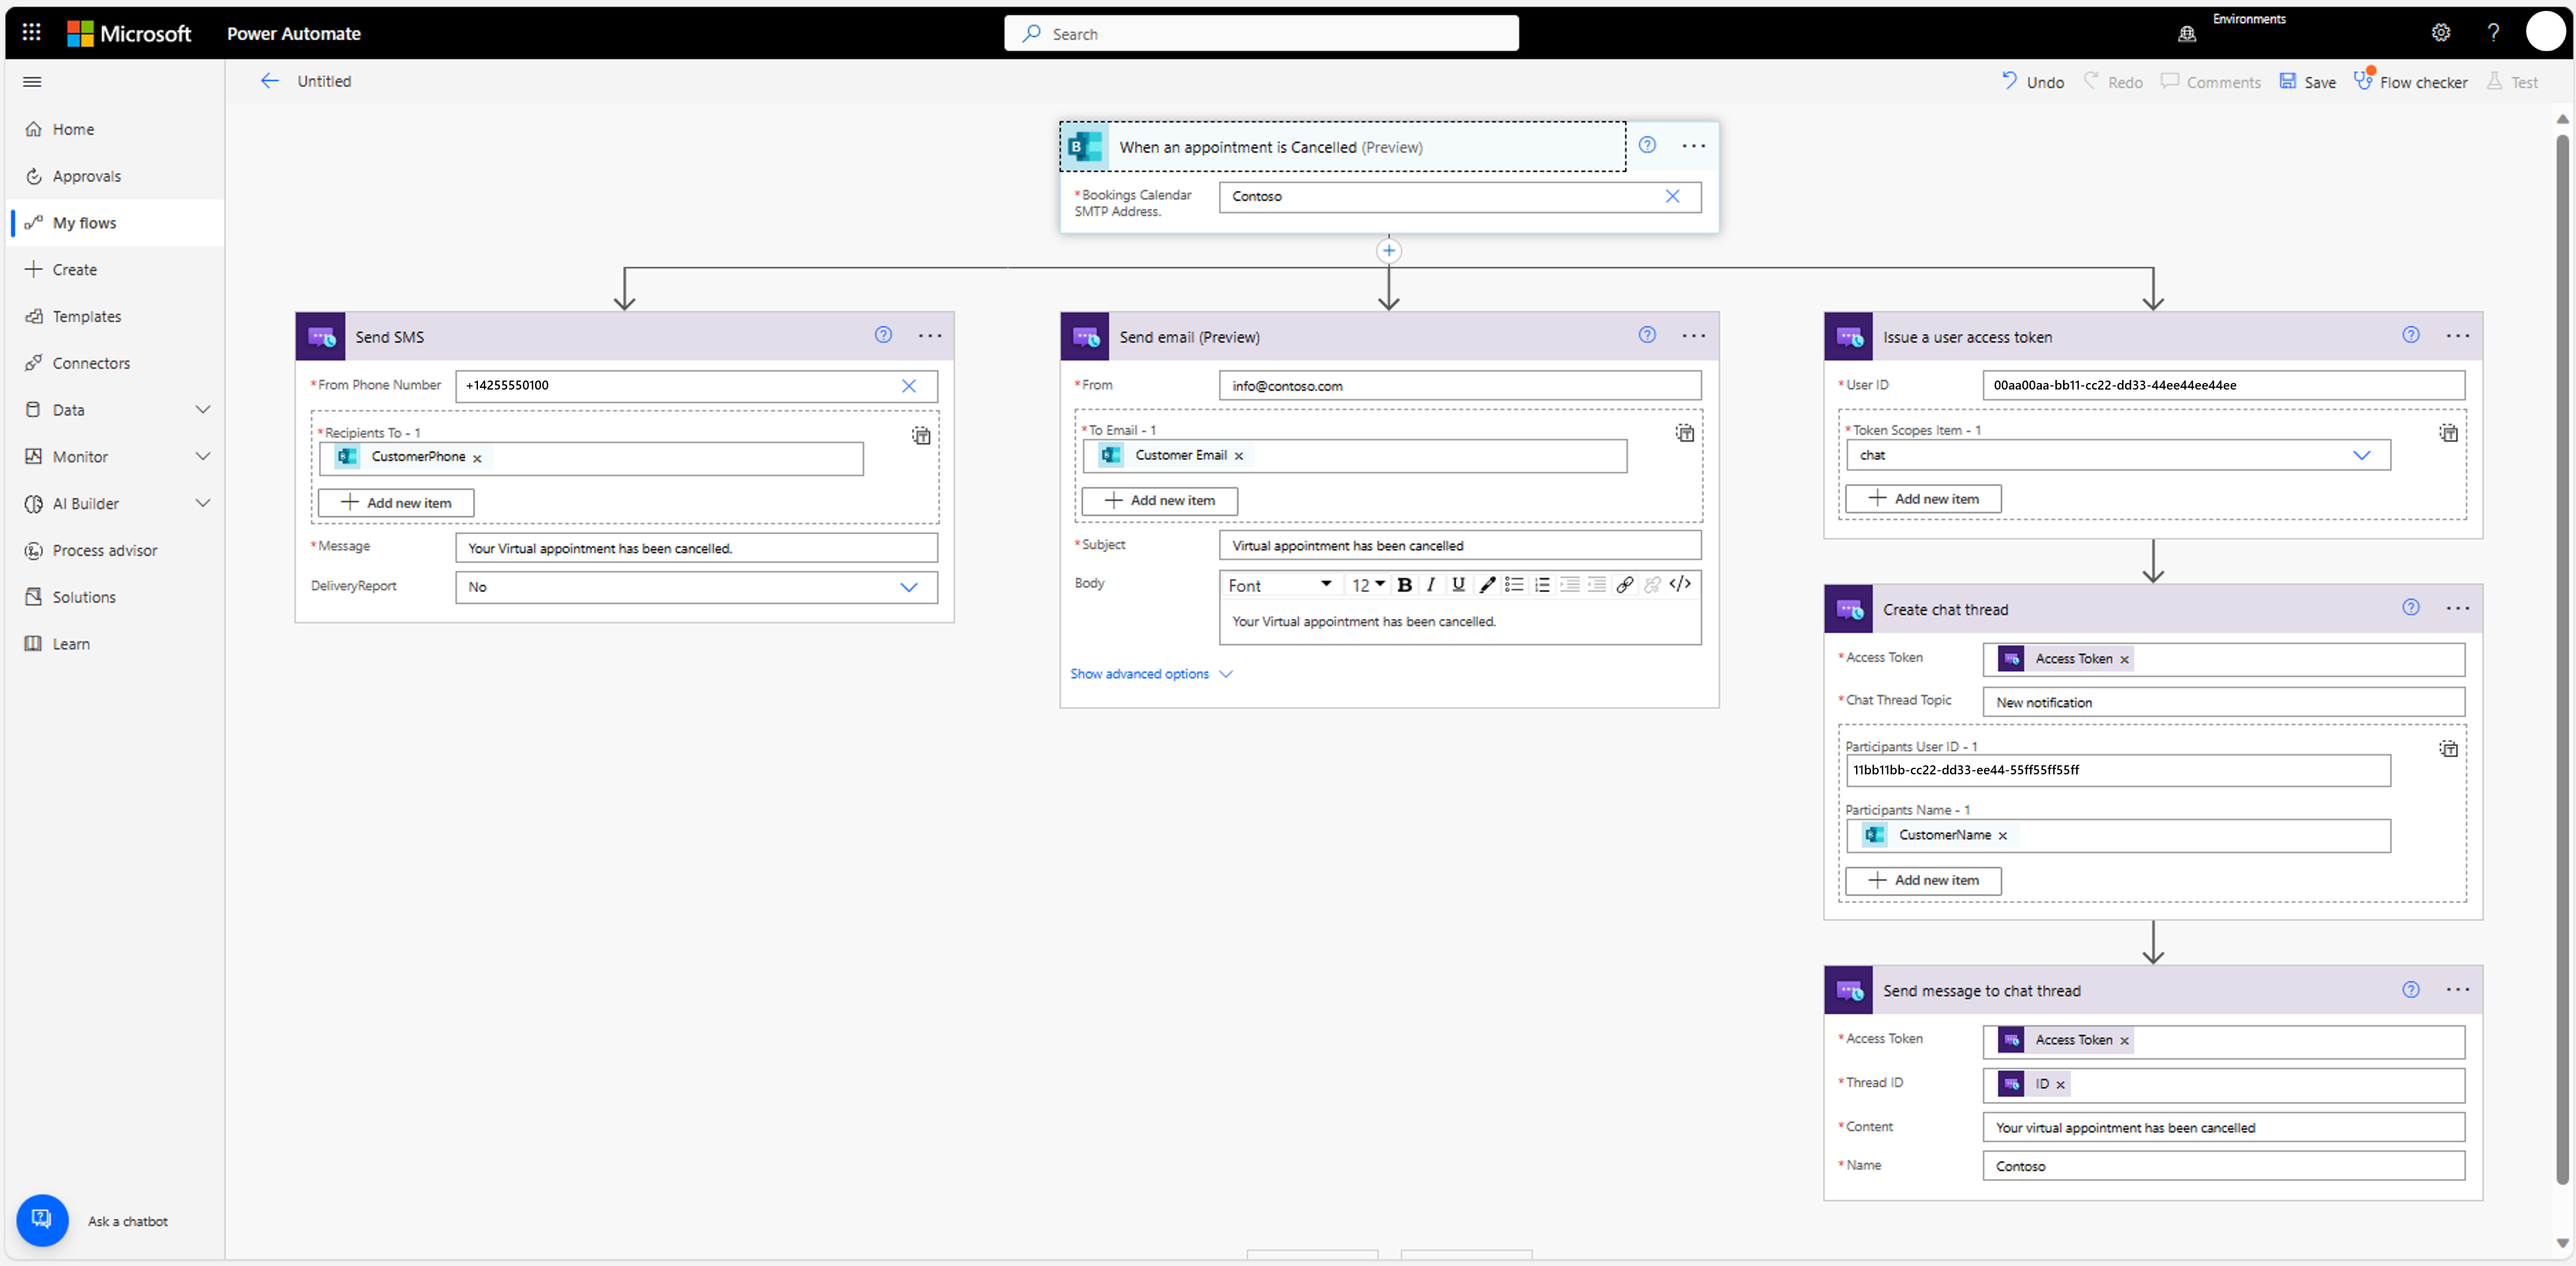Screen dimensions: 2576x1266
Task: Open the DeliveryReport dropdown
Action: pyautogui.click(x=908, y=588)
